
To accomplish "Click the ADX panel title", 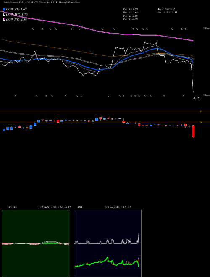I will 80,207.
